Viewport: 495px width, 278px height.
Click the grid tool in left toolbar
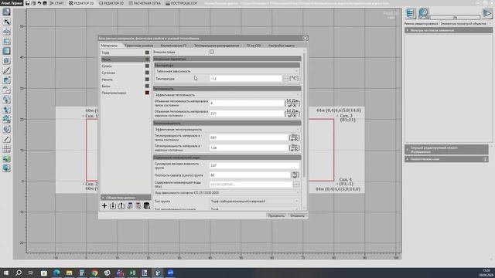pyautogui.click(x=7, y=148)
